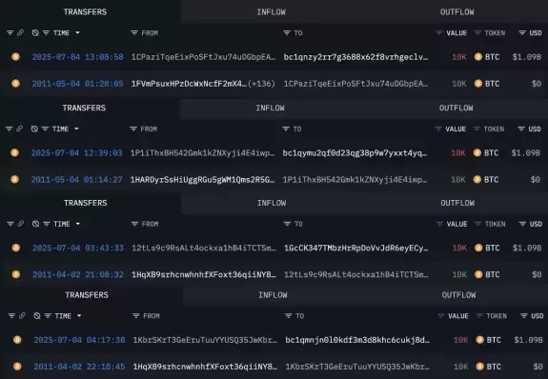Open the 2025-07-04 13:08:58 transaction link
The image size is (548, 379).
[x=77, y=57]
